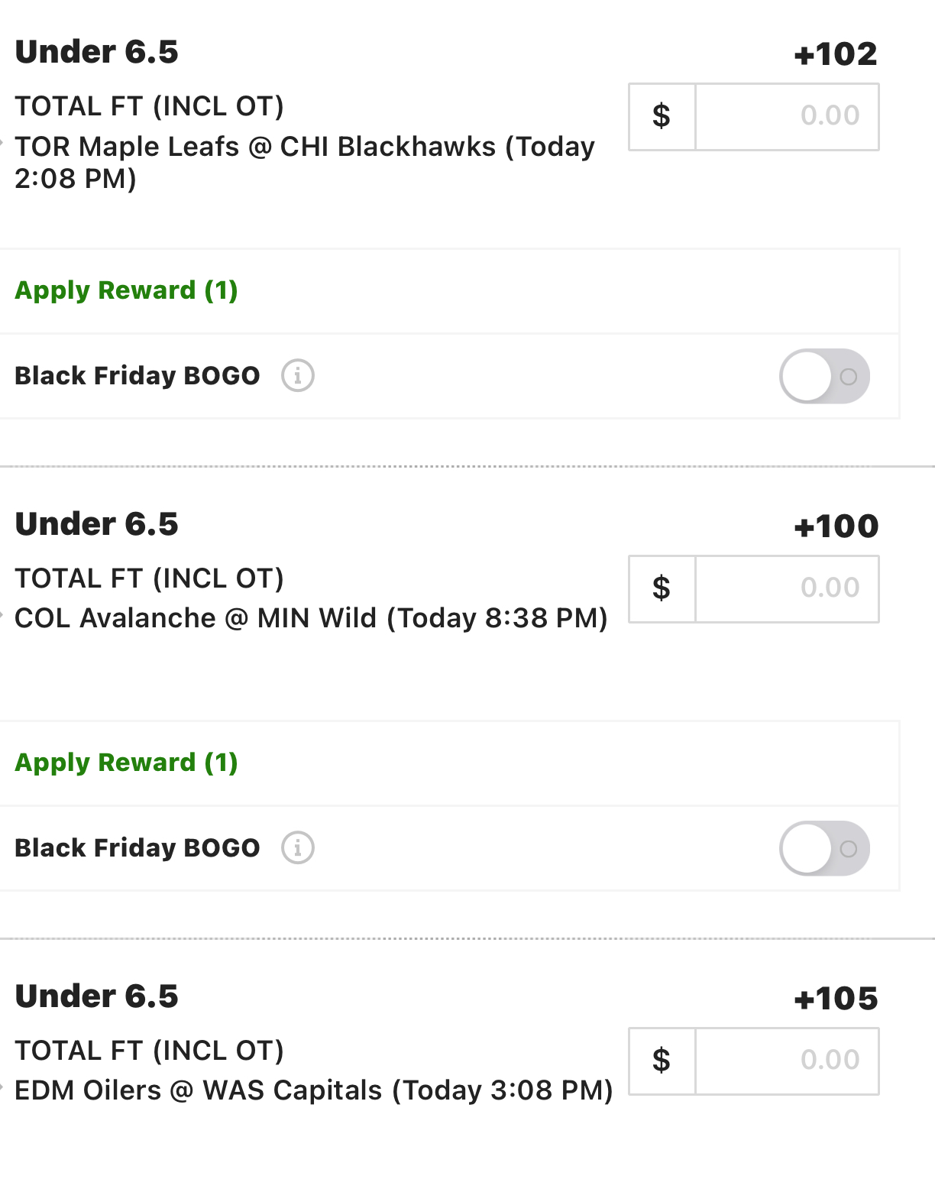
Task: Open TOR Maple Leafs @ CHI Blackhawks game
Action: point(305,162)
